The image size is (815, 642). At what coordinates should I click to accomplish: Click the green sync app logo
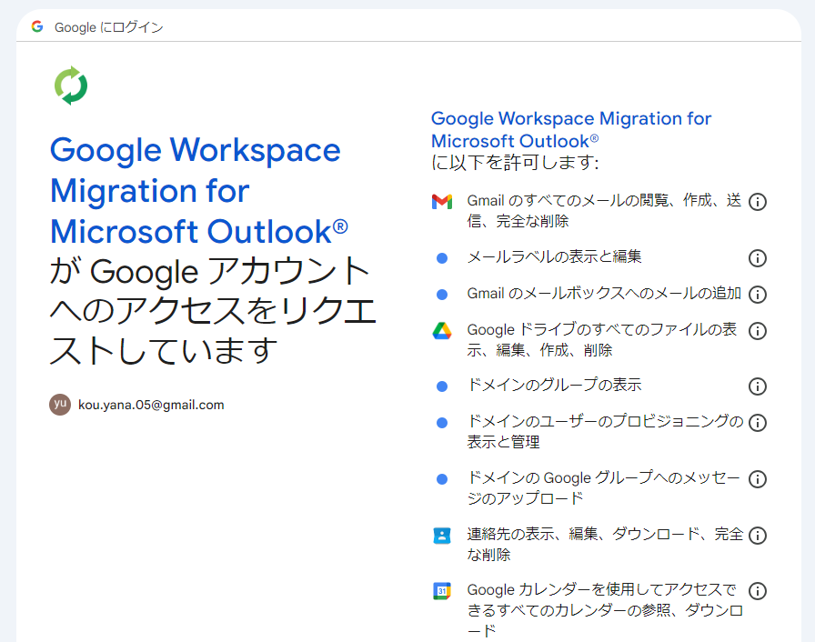71,85
